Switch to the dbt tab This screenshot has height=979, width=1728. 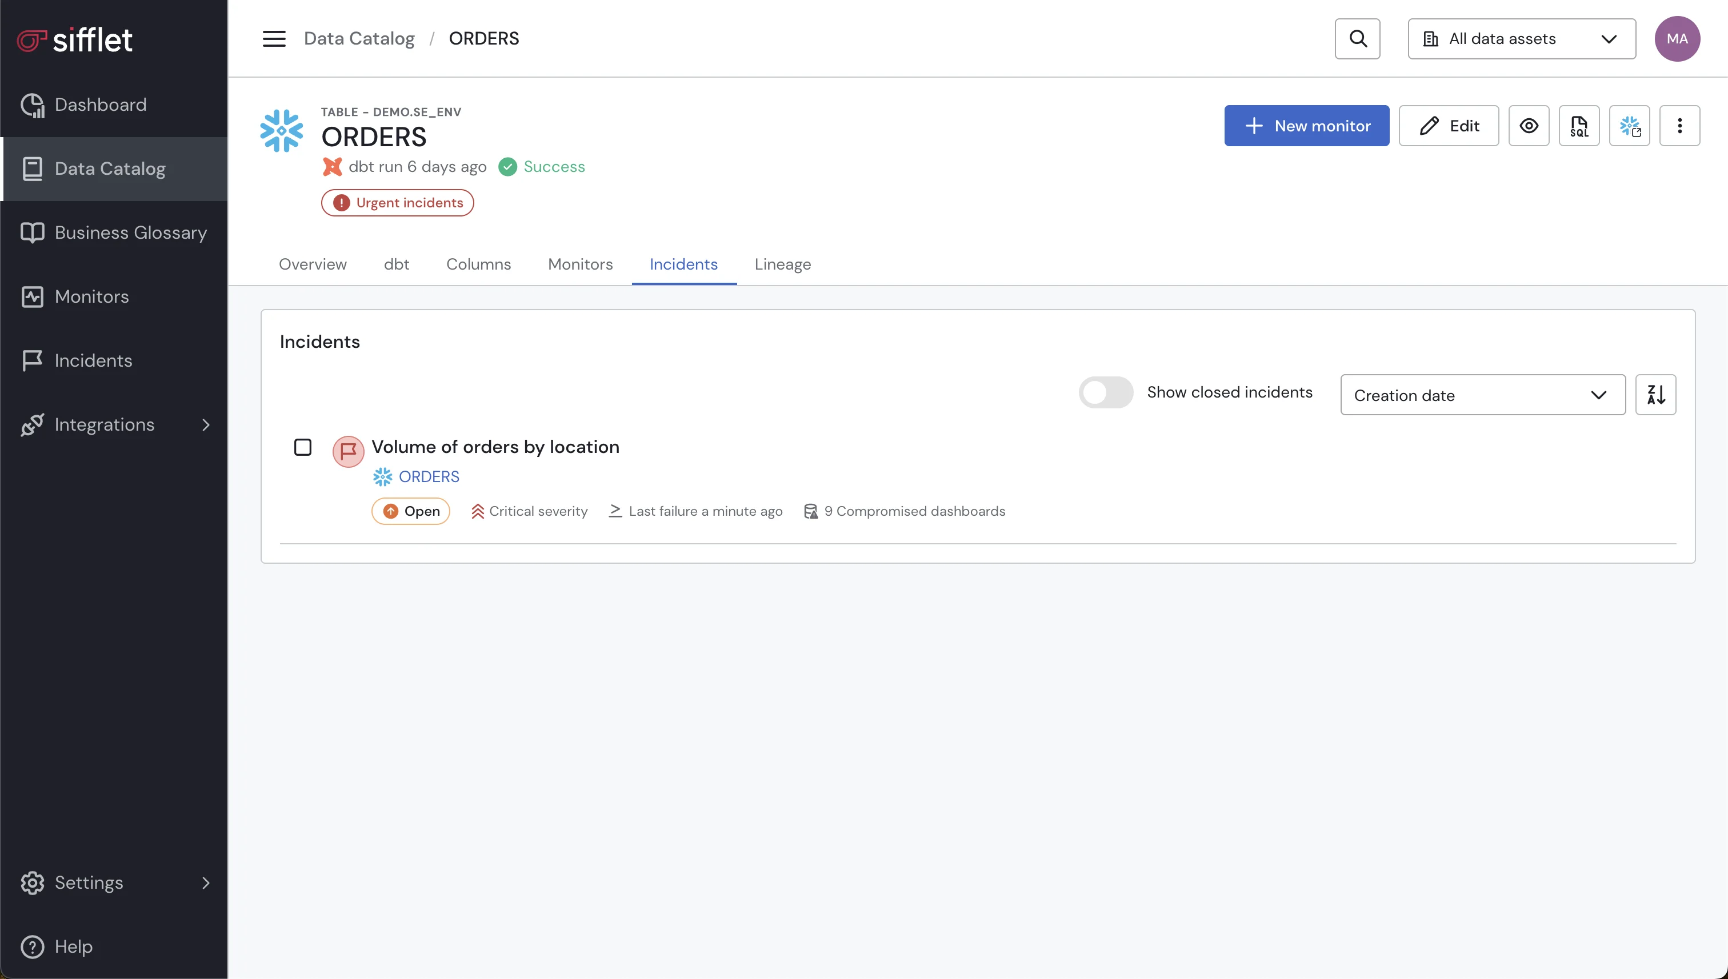pyautogui.click(x=397, y=264)
